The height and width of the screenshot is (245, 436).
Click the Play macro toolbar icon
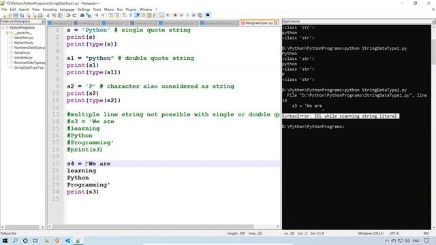pyautogui.click(x=187, y=15)
